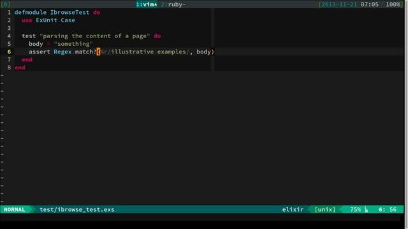Click the date 2013-11-21 in tmux status

point(339,4)
